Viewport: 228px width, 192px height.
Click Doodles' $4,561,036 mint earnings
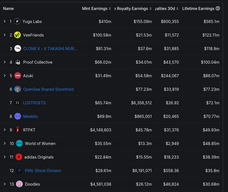[x=101, y=184]
